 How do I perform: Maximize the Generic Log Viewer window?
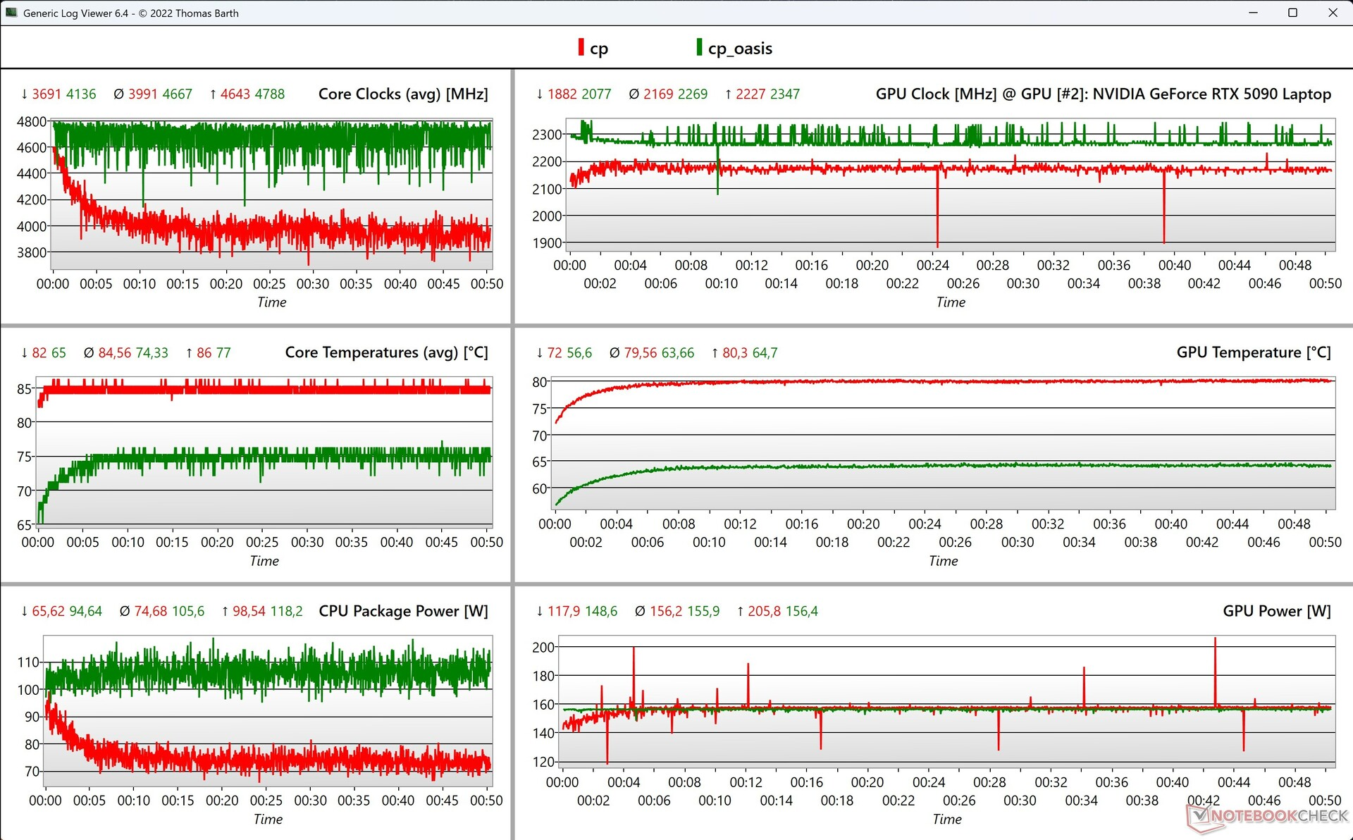pyautogui.click(x=1292, y=13)
